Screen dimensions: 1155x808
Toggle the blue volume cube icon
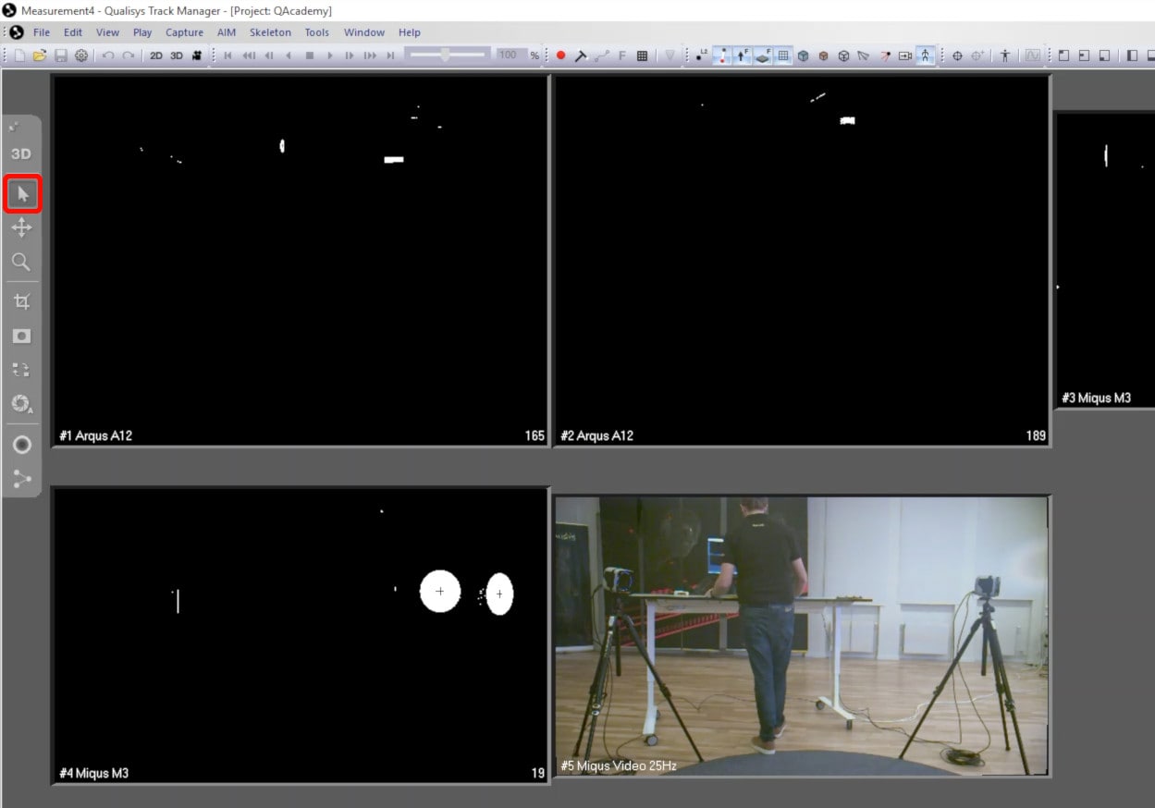pos(803,55)
